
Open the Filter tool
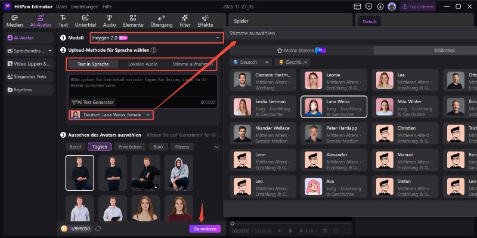(185, 21)
